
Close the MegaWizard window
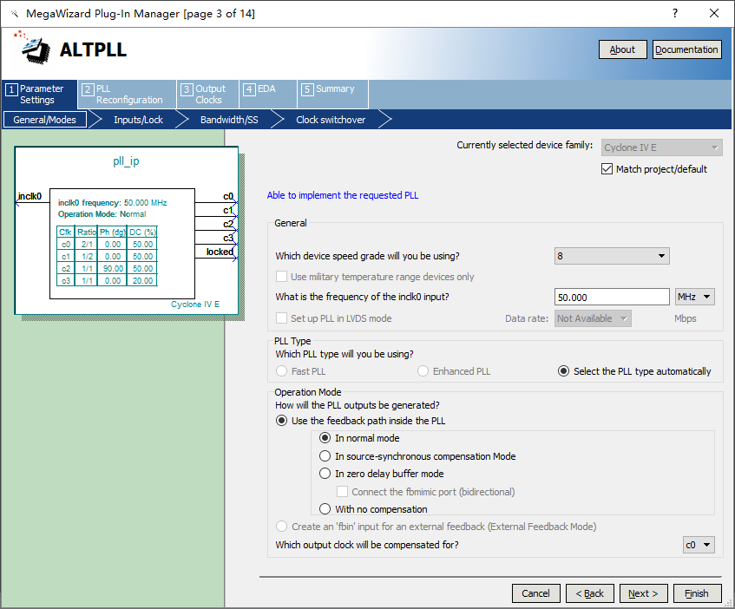pyautogui.click(x=714, y=13)
